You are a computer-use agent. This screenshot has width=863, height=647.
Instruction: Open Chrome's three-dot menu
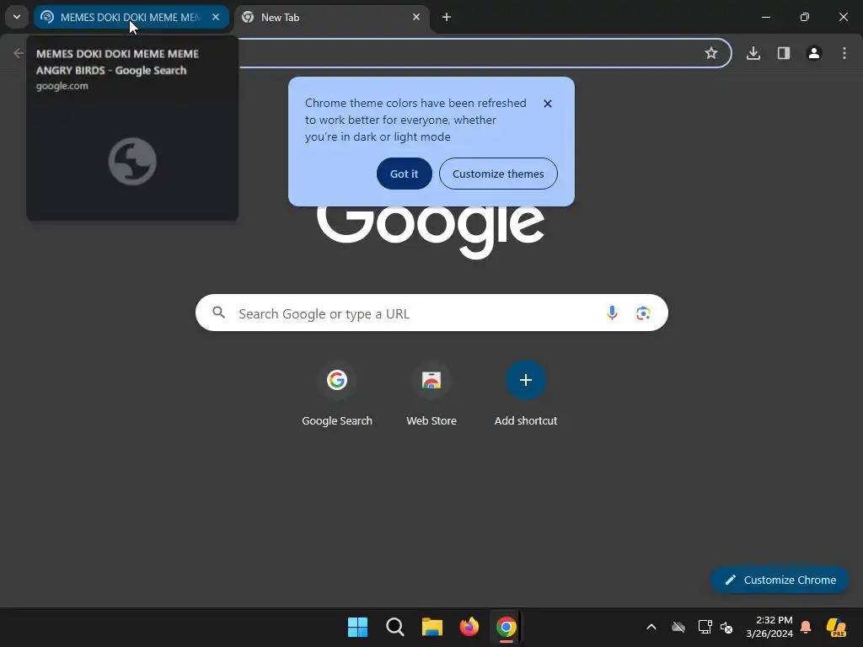[844, 53]
